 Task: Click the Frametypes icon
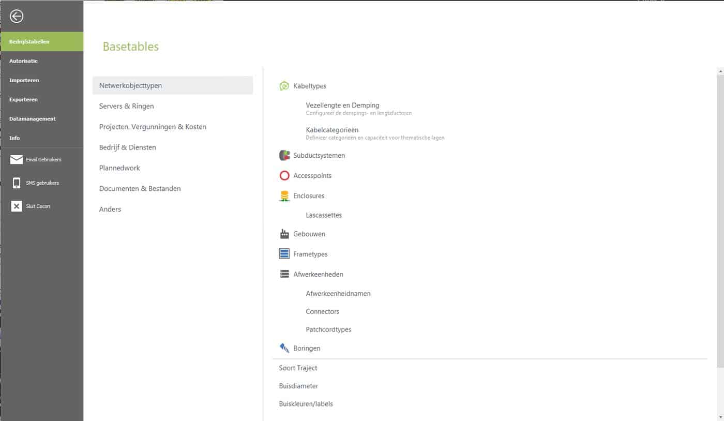pyautogui.click(x=284, y=254)
